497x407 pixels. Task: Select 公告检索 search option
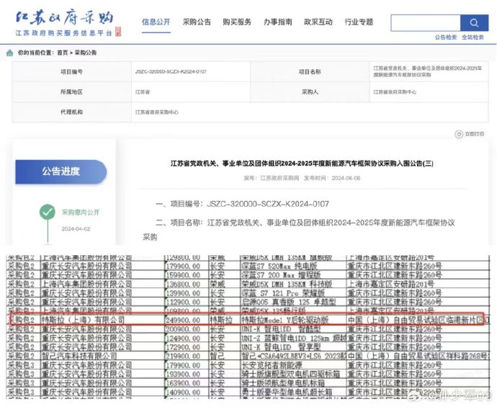(446, 37)
